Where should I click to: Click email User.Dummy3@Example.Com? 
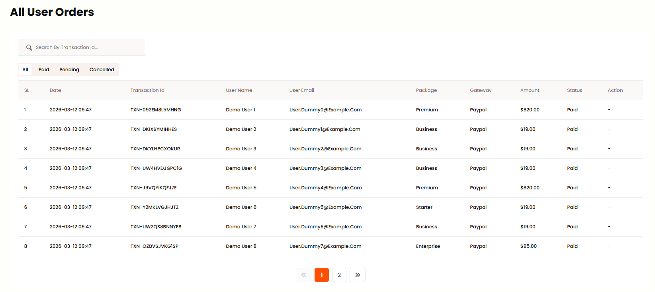click(x=325, y=168)
